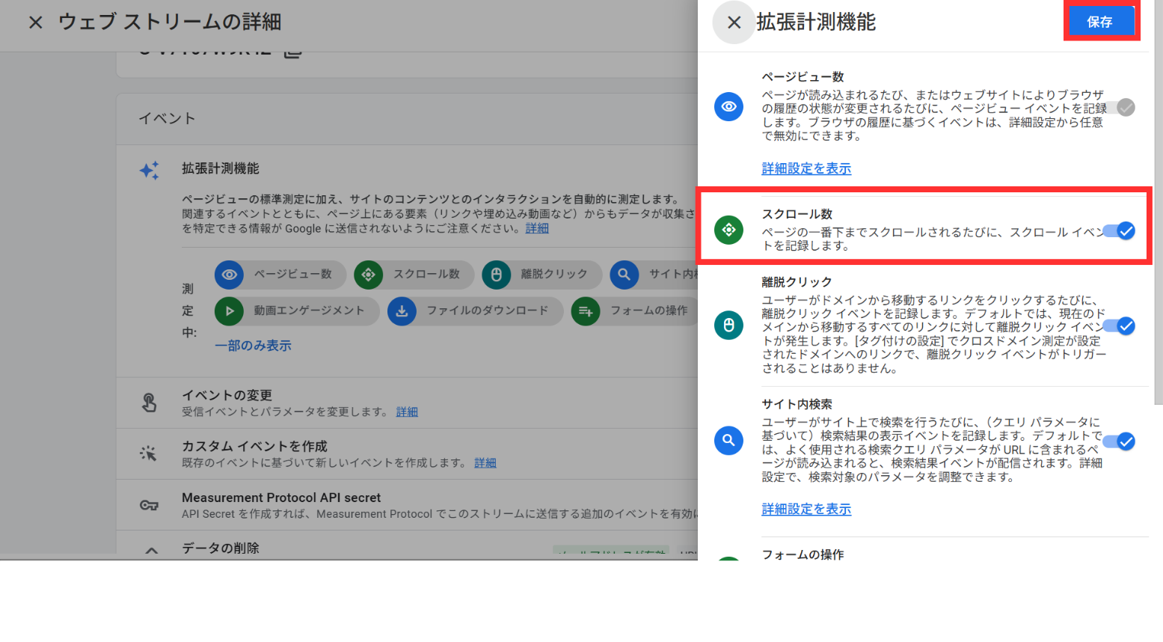
Task: Click the フォームの操作 heading in the right panel
Action: click(x=803, y=554)
